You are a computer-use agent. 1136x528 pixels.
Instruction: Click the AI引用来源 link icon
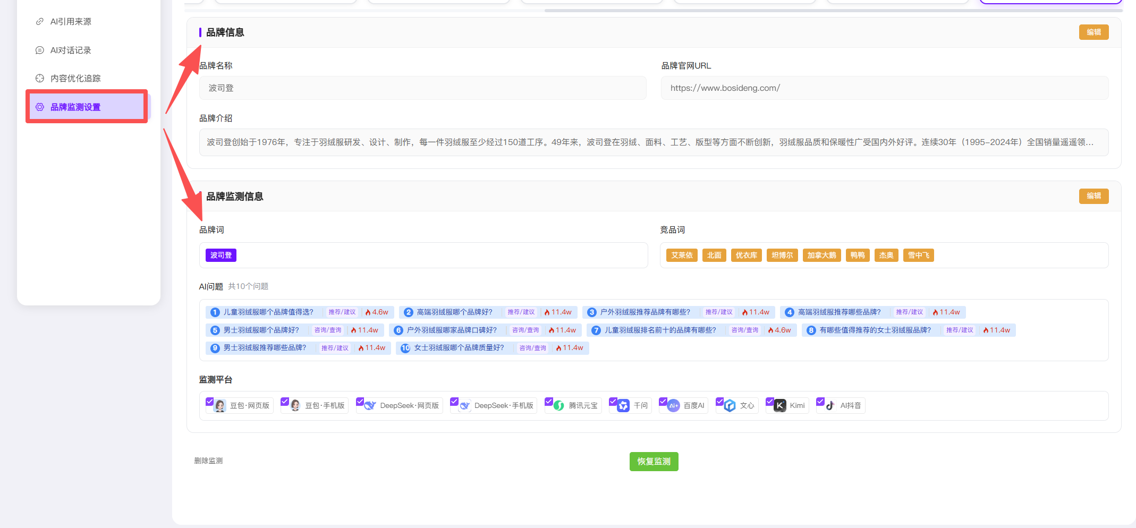coord(39,22)
